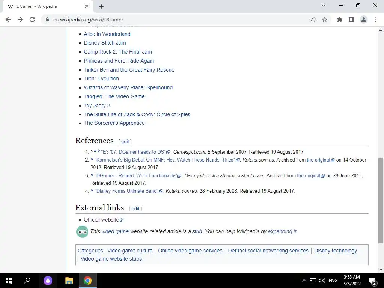Open Disney technology category
384x288 pixels.
pyautogui.click(x=336, y=251)
